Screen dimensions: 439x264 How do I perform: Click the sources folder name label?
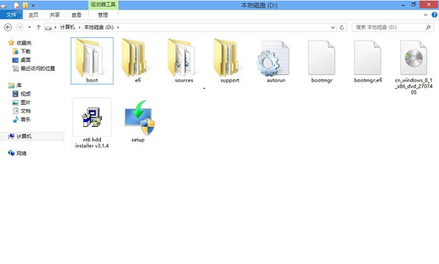pos(184,80)
